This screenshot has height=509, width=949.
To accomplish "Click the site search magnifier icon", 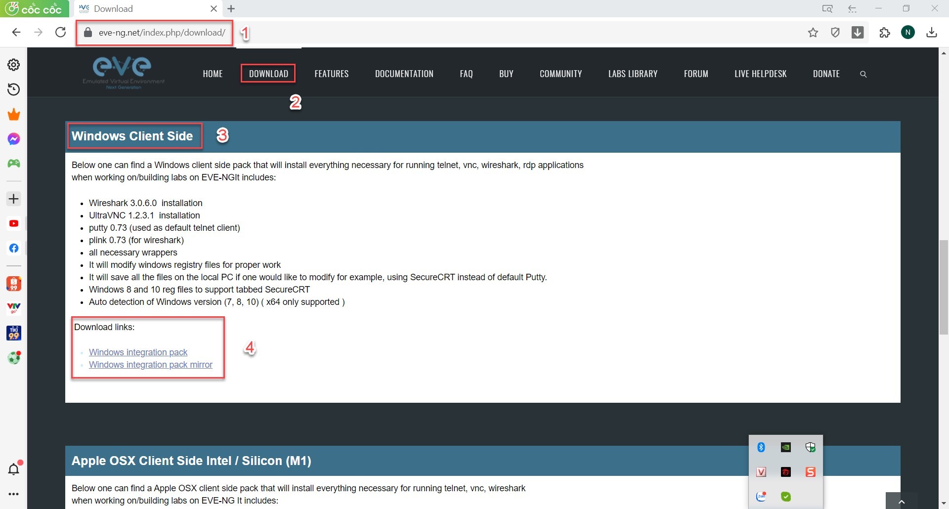I will 863,74.
